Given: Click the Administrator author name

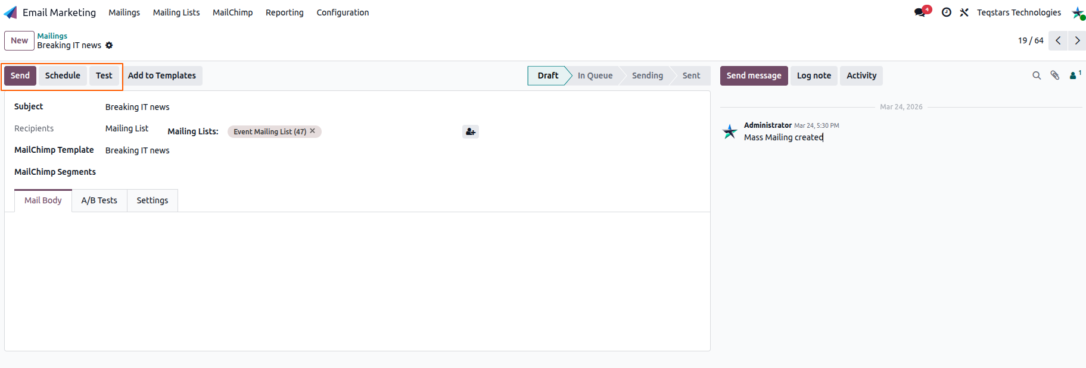Looking at the screenshot, I should [x=768, y=125].
